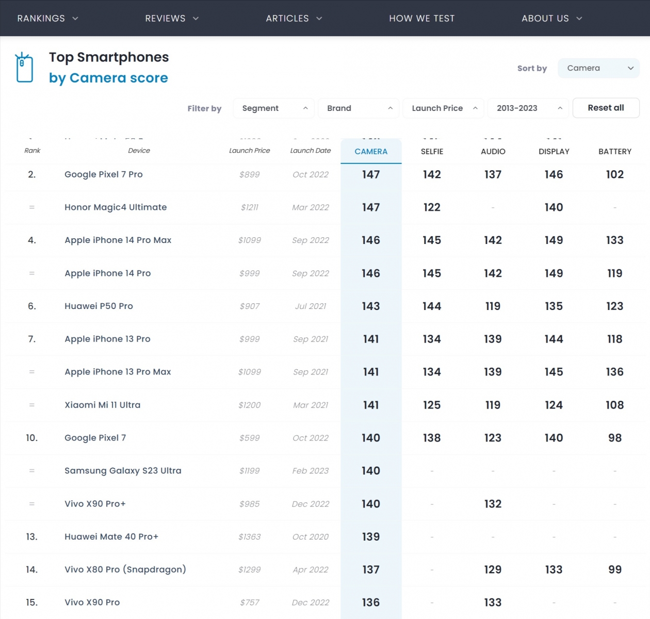This screenshot has height=619, width=650.
Task: Select the BATTERY column tab
Action: coord(615,152)
